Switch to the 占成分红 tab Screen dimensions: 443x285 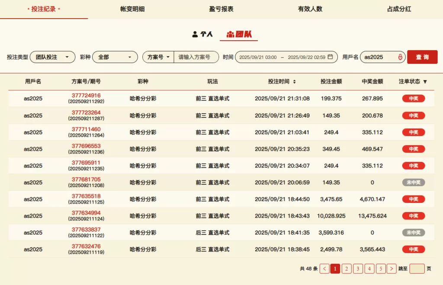pos(399,9)
